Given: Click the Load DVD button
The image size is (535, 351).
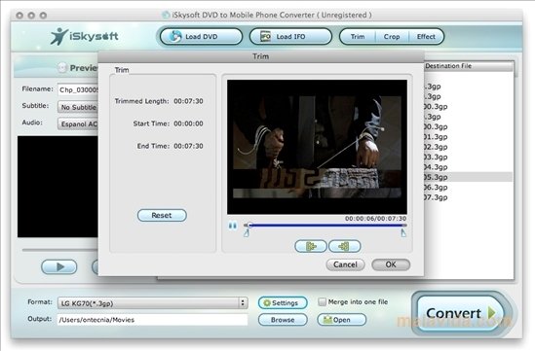Looking at the screenshot, I should click(201, 36).
